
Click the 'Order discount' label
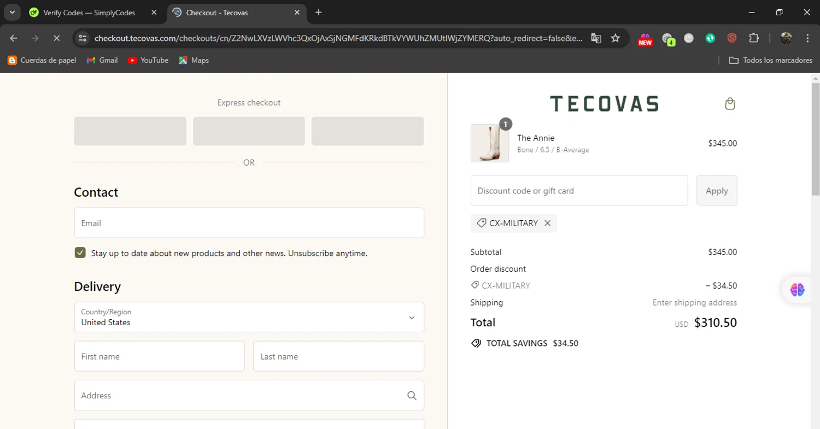tap(498, 269)
